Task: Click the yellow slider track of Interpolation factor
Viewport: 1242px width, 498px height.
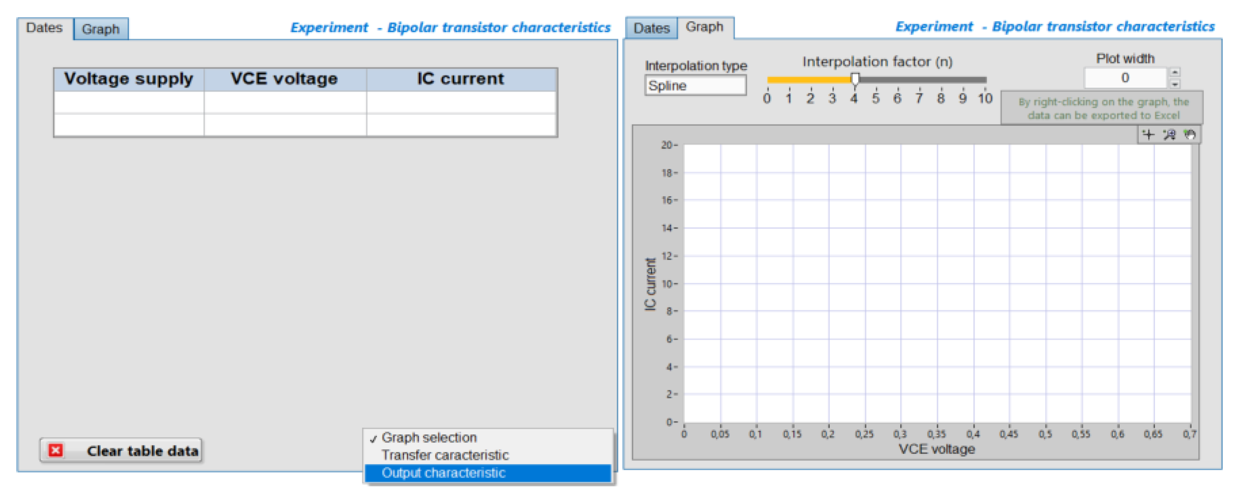Action: (810, 78)
